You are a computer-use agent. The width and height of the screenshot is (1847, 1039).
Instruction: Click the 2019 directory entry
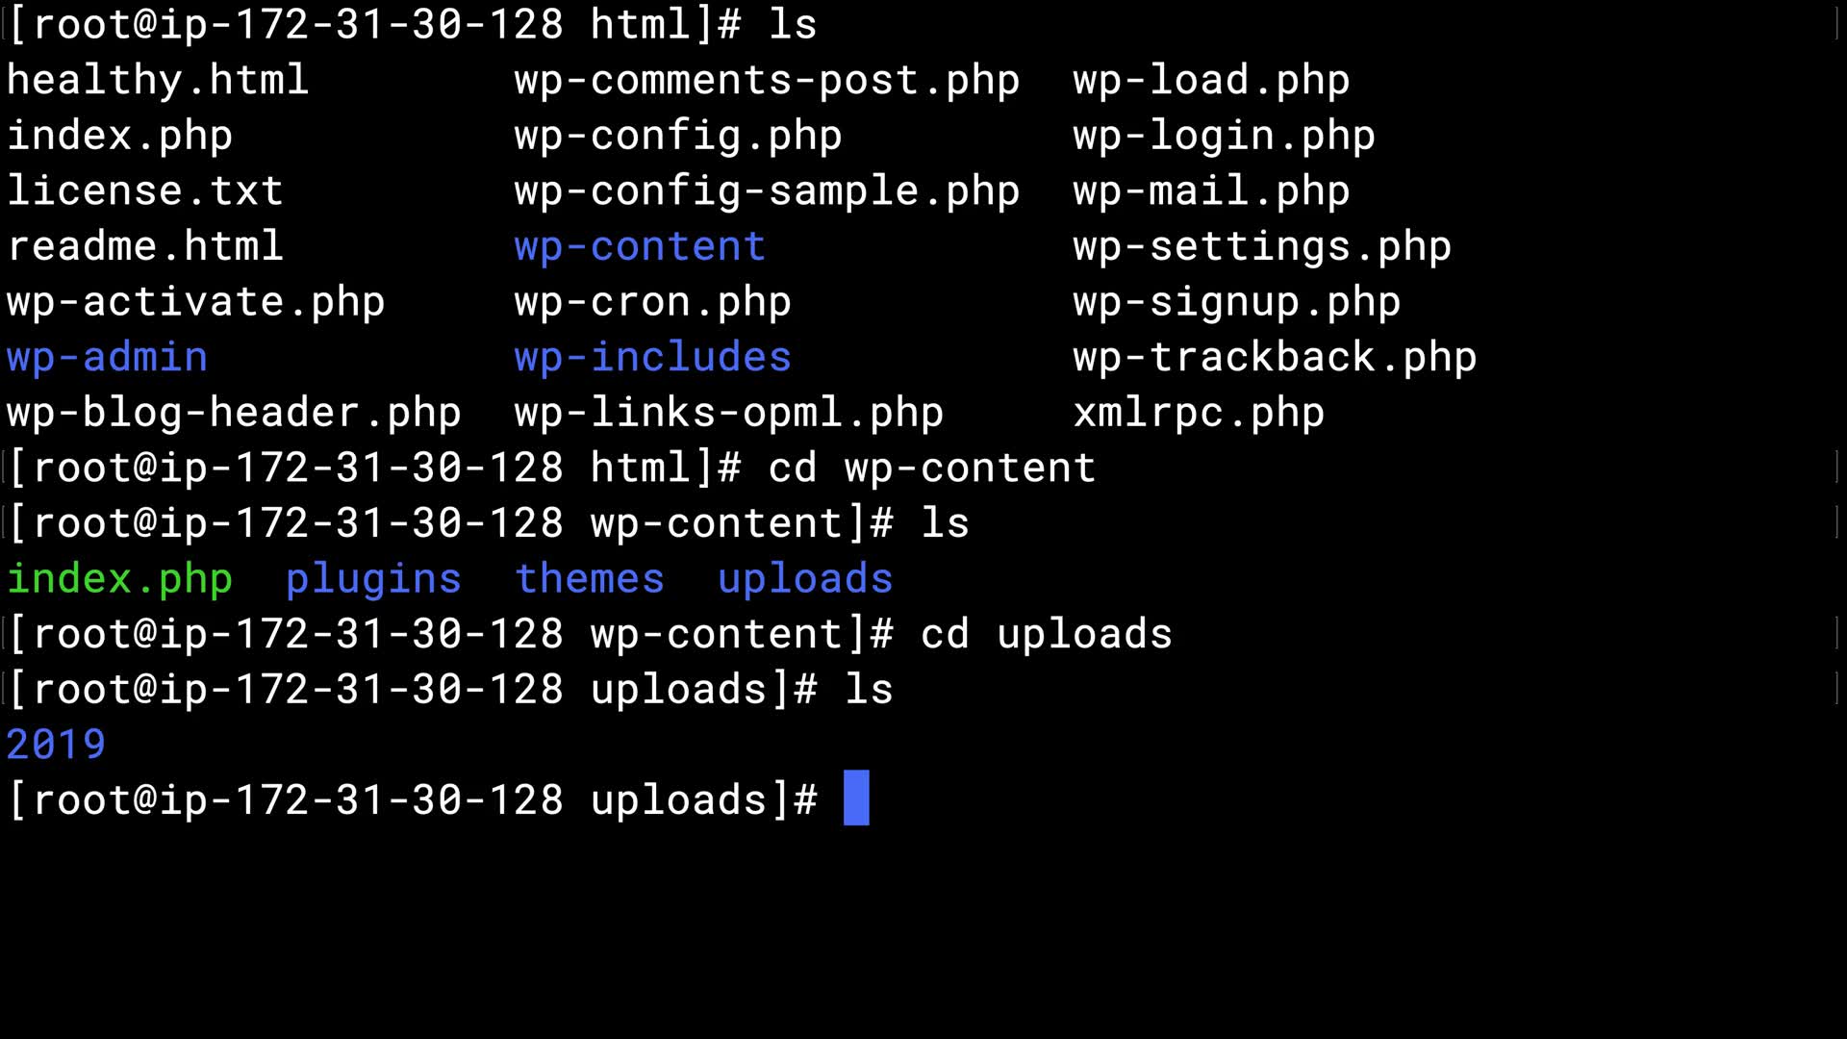[56, 745]
